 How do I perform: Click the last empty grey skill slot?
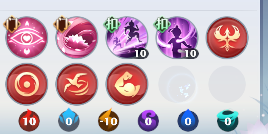point(227,84)
